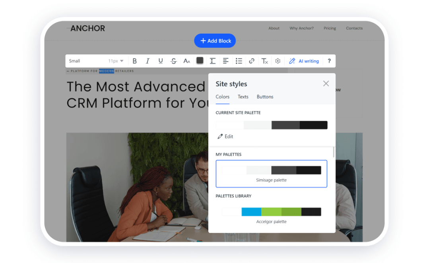Apply italic formatting
The height and width of the screenshot is (263, 429).
coord(148,61)
